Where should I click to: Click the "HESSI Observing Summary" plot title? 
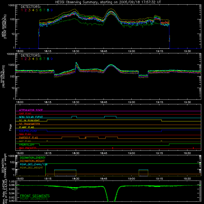(x=108, y=2)
